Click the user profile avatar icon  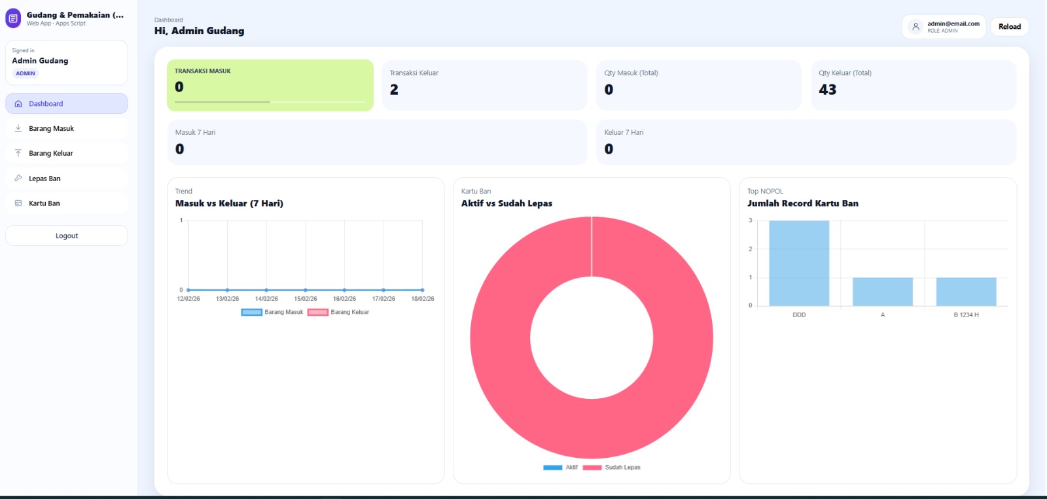[x=915, y=27]
